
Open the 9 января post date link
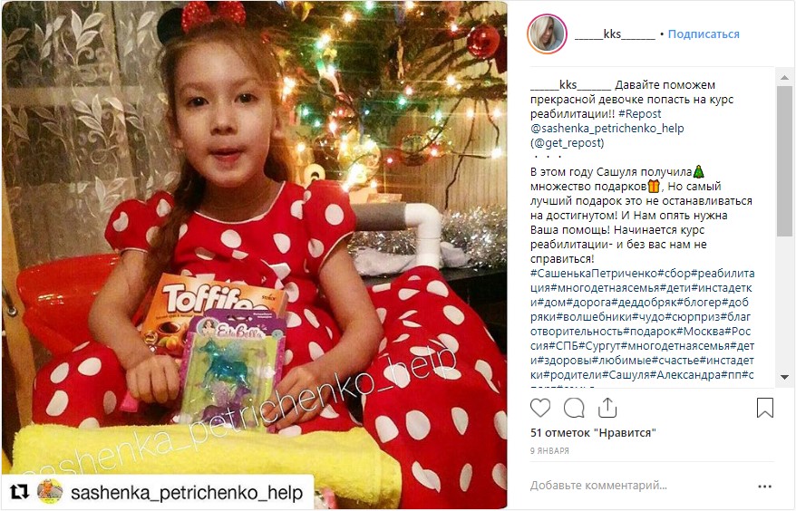(549, 450)
